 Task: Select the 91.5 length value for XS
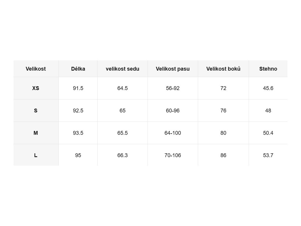pos(78,88)
